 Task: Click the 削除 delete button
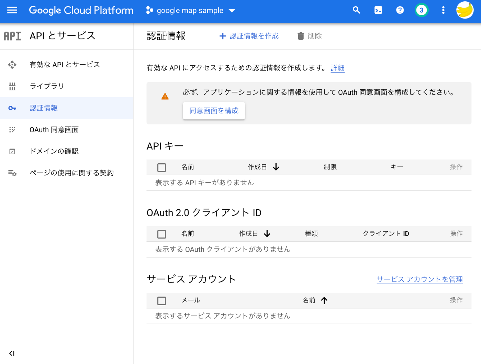[310, 36]
